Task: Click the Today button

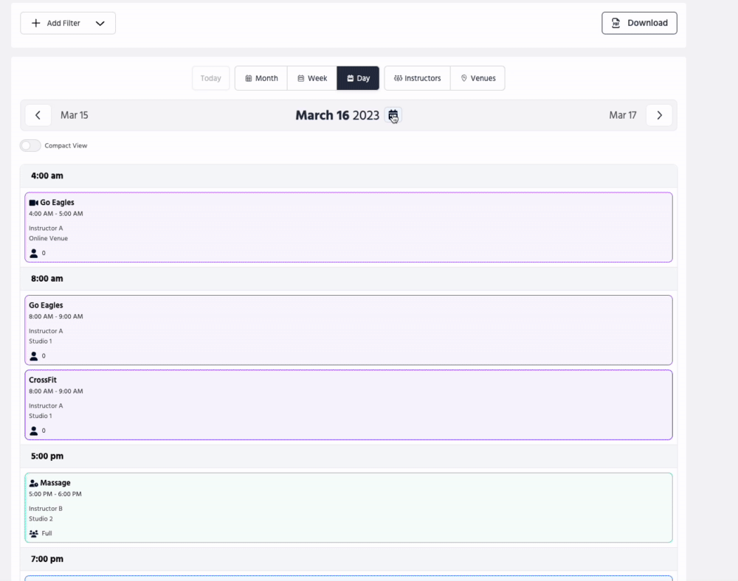Action: [x=210, y=78]
